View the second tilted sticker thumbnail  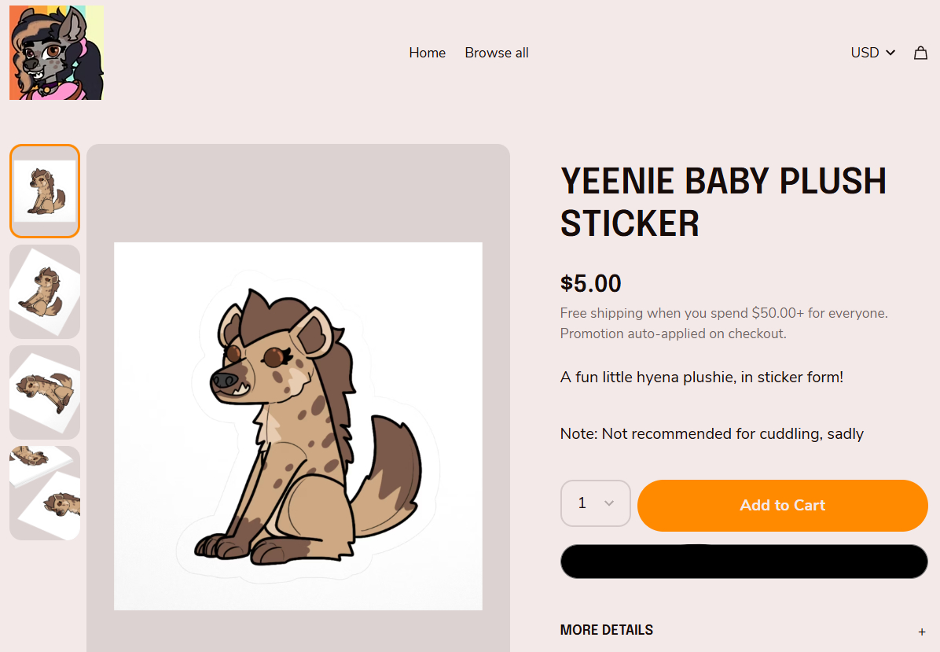point(45,292)
